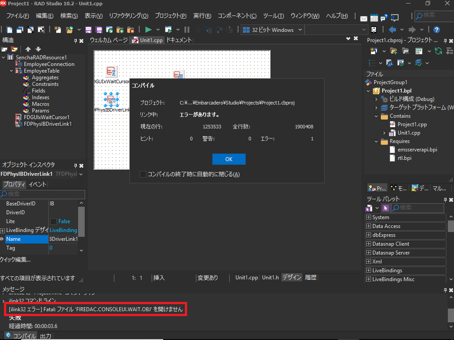Click the ilink32 error message in the message pane
This screenshot has height=340, width=454.
pos(95,309)
